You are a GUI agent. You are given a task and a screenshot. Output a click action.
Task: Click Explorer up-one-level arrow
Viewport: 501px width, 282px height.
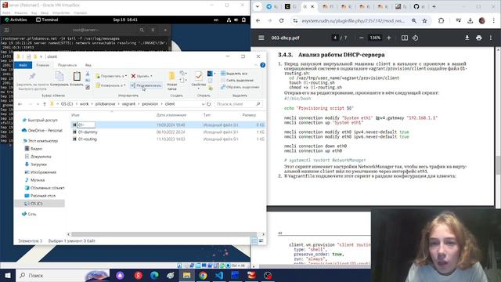click(45, 104)
